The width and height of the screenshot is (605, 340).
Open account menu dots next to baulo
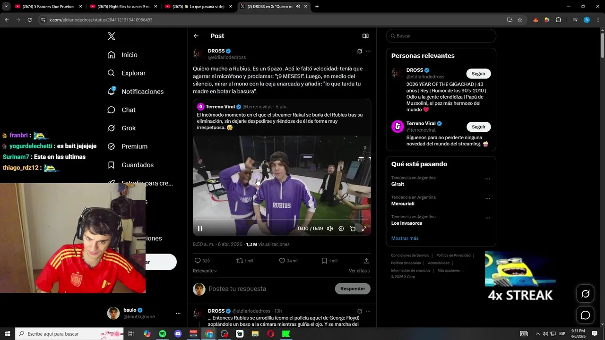[178, 313]
